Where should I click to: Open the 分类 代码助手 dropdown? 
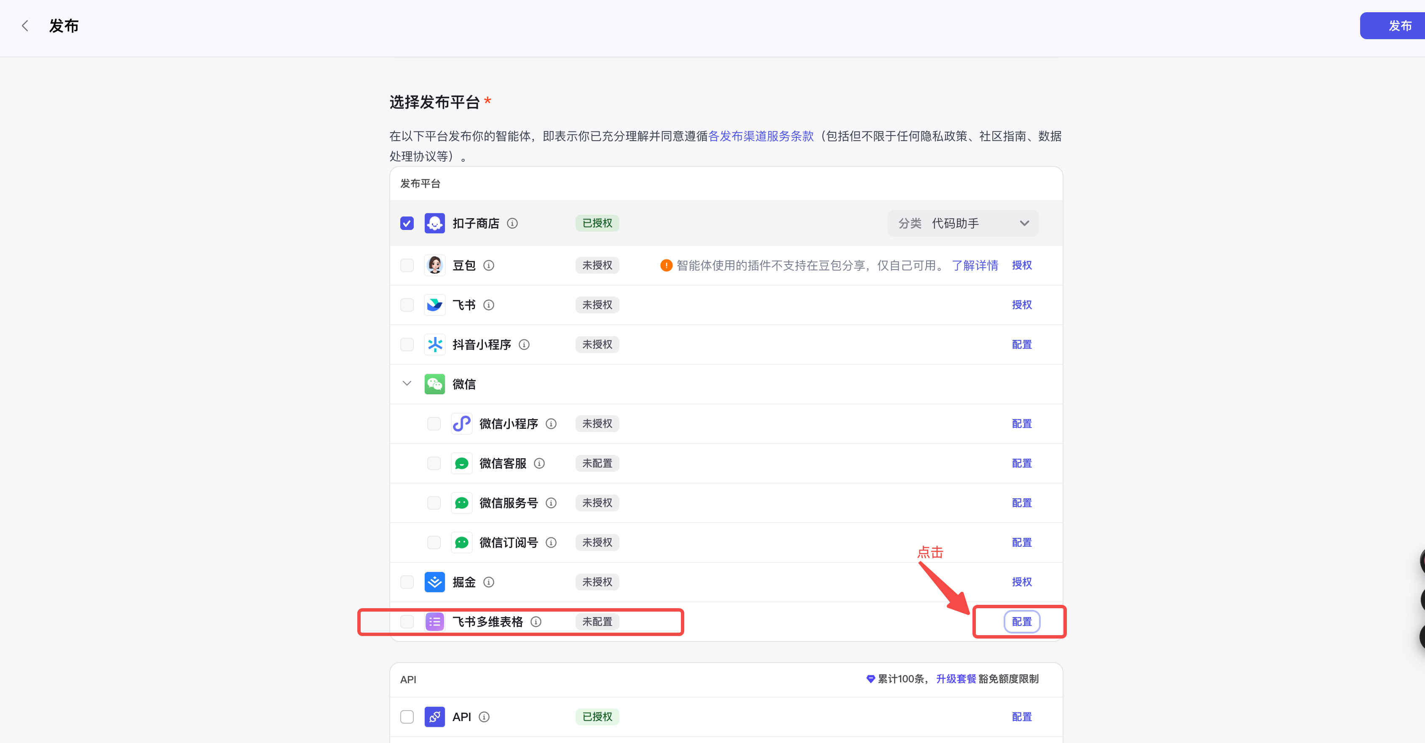[x=962, y=223]
